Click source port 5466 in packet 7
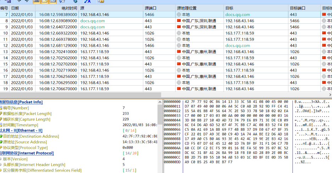 pyautogui.click(x=150, y=15)
